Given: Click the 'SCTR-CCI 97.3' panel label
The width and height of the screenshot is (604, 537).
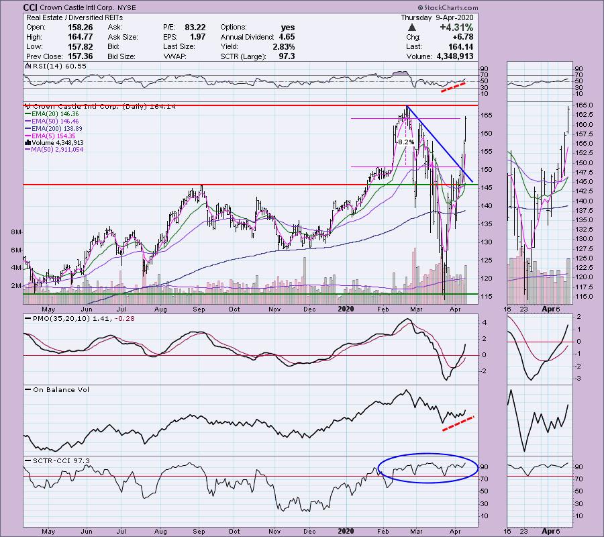Looking at the screenshot, I should [61, 460].
